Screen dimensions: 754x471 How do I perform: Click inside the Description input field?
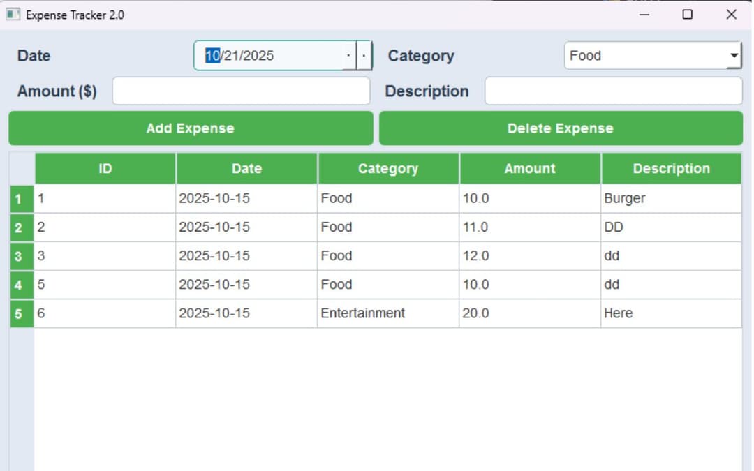[x=613, y=91]
